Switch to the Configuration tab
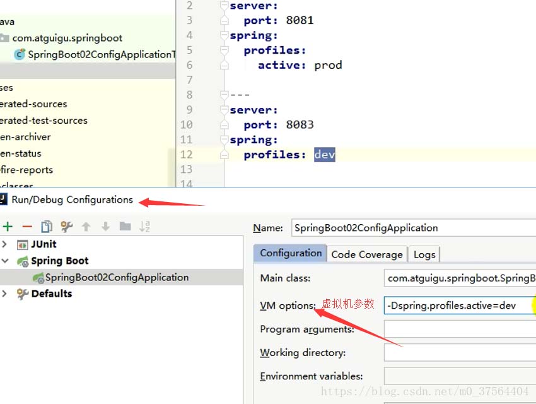This screenshot has height=404, width=536. [290, 253]
